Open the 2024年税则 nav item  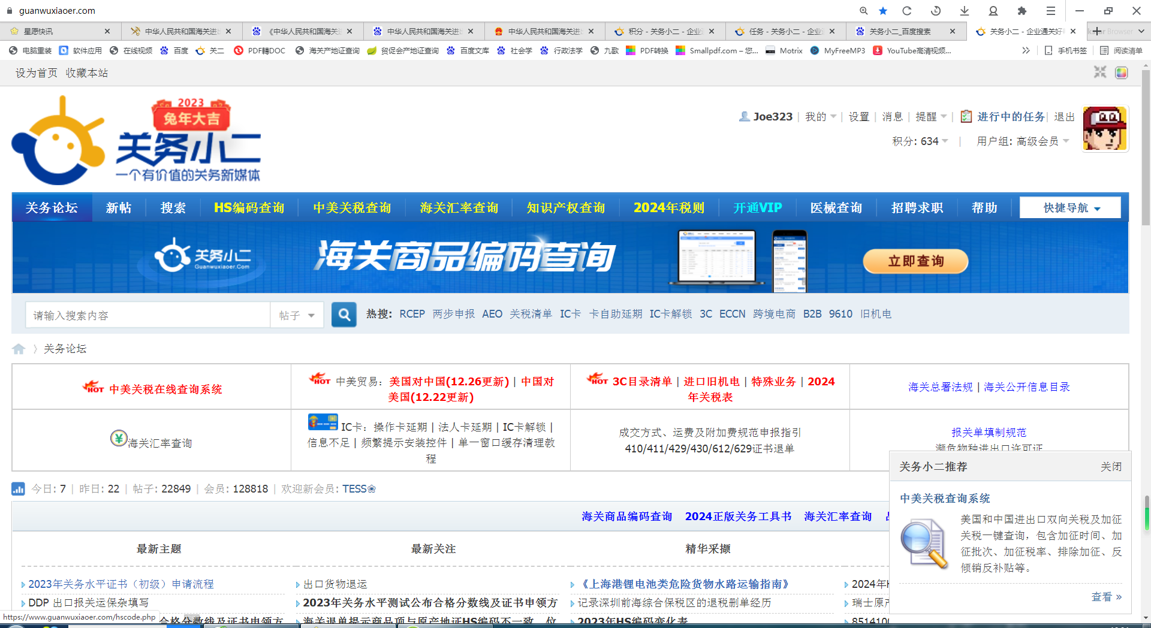pos(669,207)
